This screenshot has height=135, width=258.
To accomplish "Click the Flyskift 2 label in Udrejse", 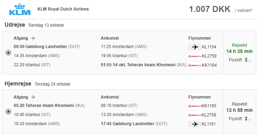I will [239, 60].
